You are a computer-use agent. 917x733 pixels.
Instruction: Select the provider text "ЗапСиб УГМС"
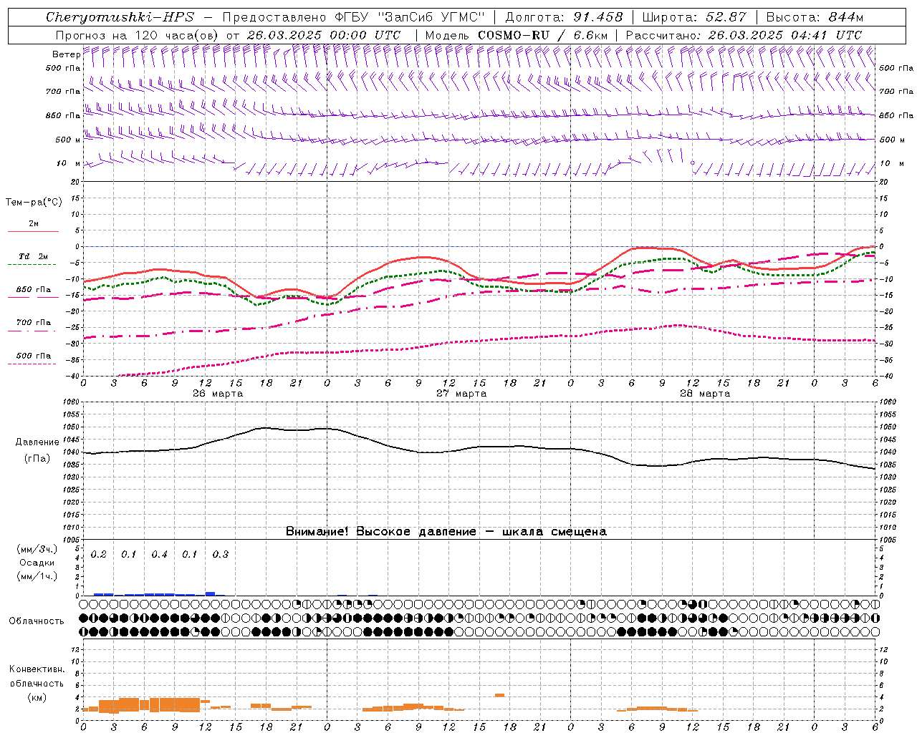tap(431, 17)
